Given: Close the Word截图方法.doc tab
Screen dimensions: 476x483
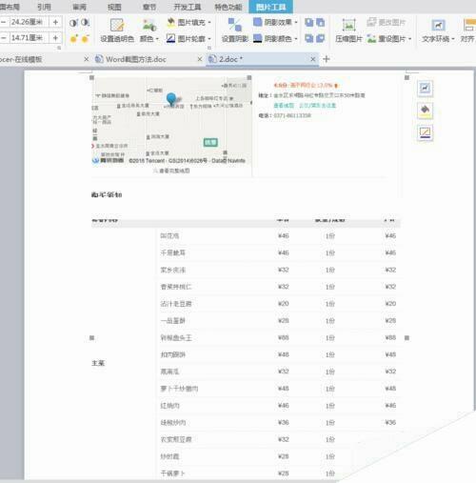Looking at the screenshot, I should [200, 59].
